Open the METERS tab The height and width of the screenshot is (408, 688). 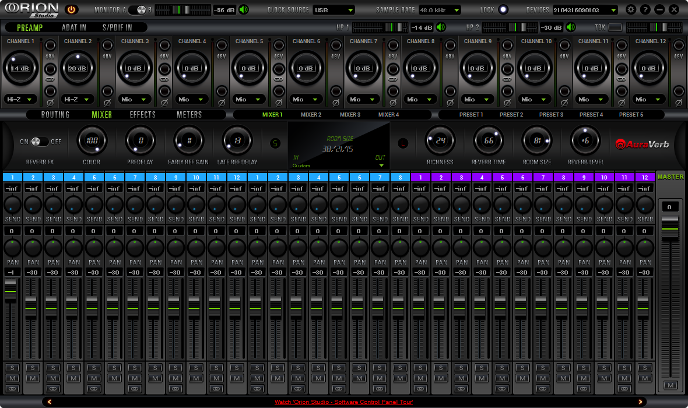[189, 114]
